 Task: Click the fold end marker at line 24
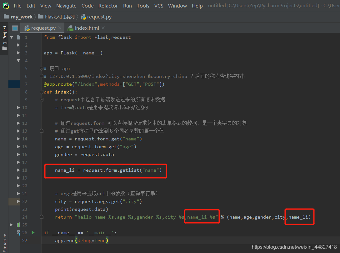click(x=42, y=217)
